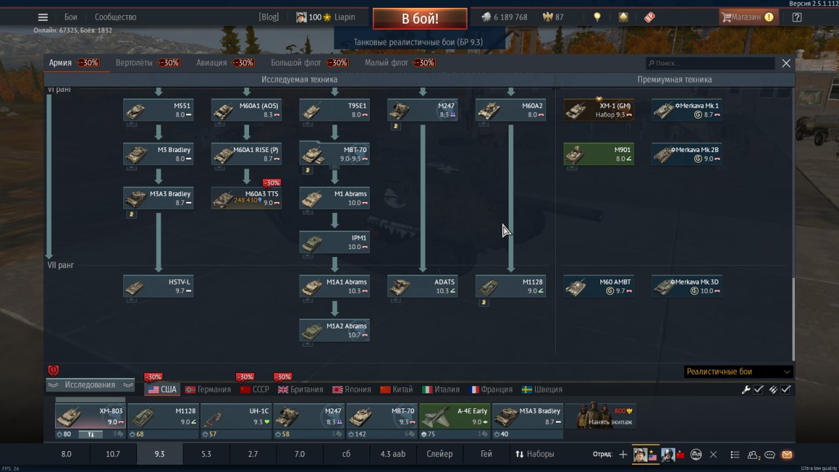Switch to the Авиация tab
The image size is (839, 472).
tap(225, 63)
